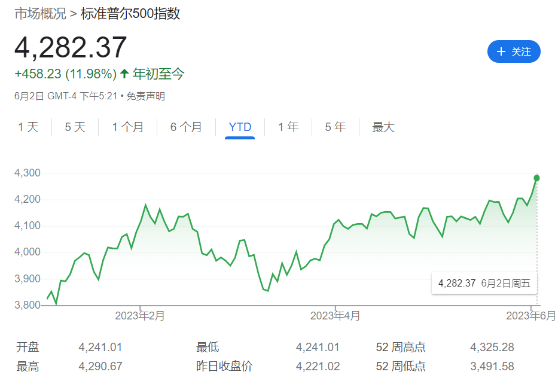Click the 52 周低点 value 3,491.58
The height and width of the screenshot is (387, 558).
point(492,366)
